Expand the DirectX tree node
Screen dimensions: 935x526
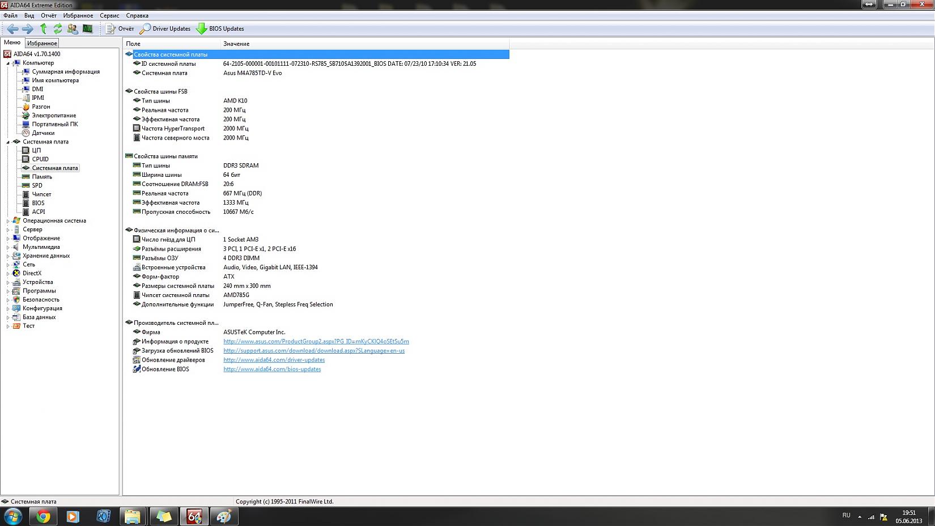(8, 274)
